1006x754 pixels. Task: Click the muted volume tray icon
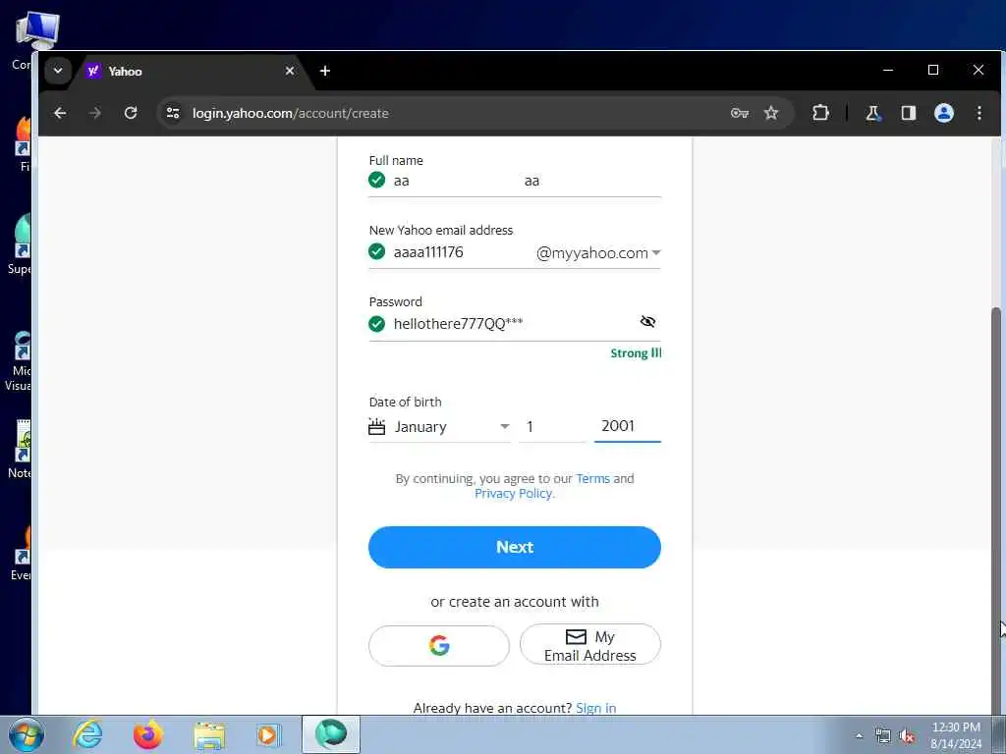pyautogui.click(x=907, y=736)
